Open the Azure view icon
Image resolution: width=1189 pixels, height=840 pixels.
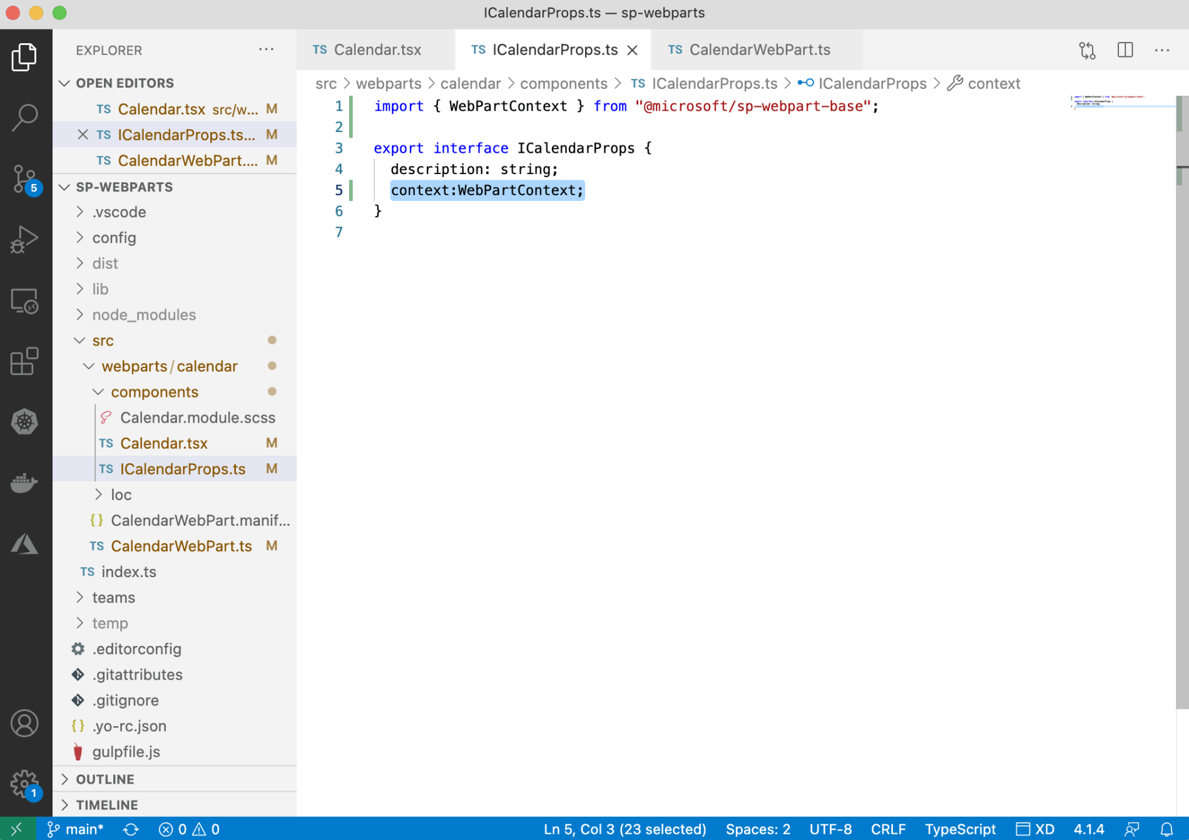click(x=25, y=543)
